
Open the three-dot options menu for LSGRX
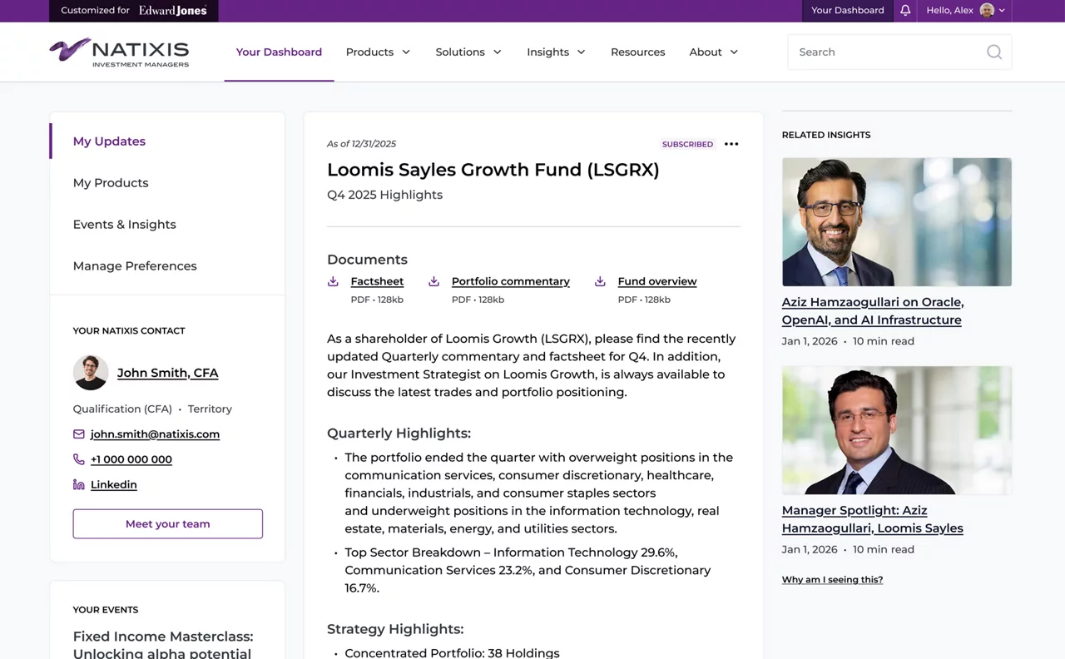(731, 144)
